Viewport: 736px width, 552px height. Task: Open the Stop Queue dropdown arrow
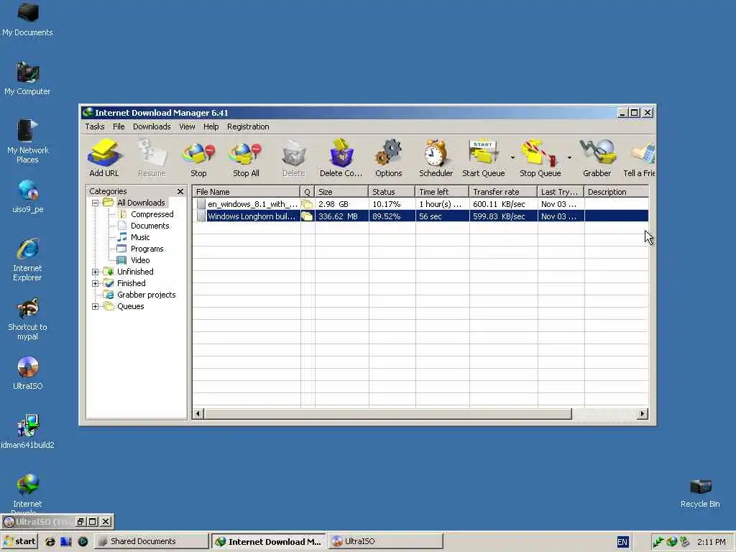point(569,157)
